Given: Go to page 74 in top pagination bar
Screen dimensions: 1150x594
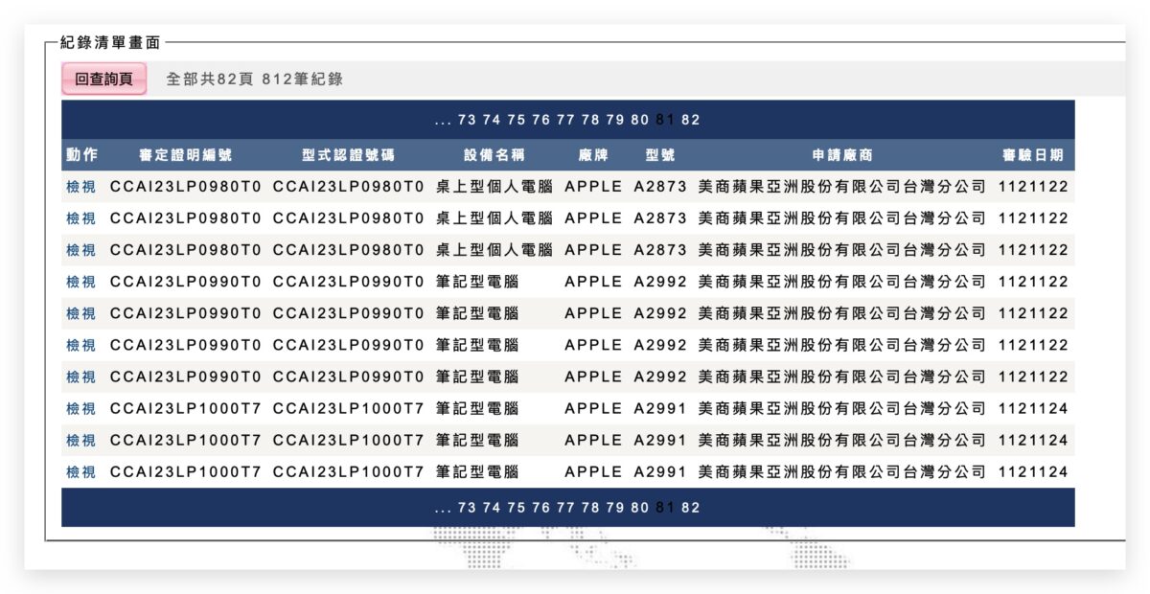Looking at the screenshot, I should tap(492, 120).
